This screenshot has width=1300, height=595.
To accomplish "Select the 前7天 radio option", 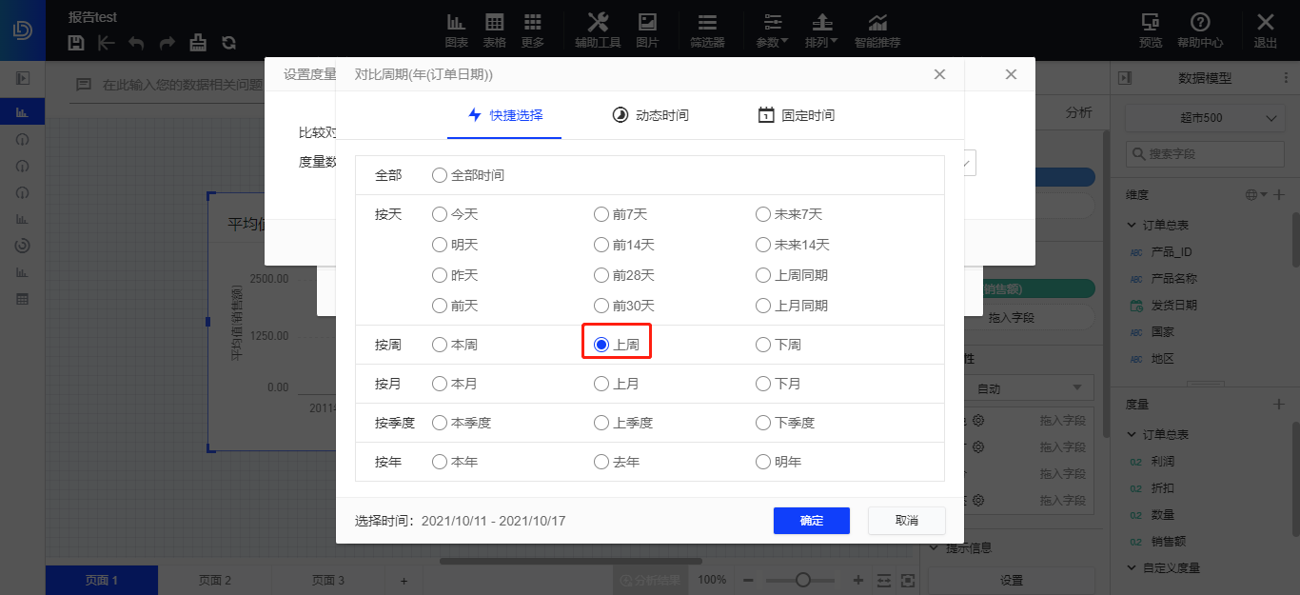I will 601,214.
